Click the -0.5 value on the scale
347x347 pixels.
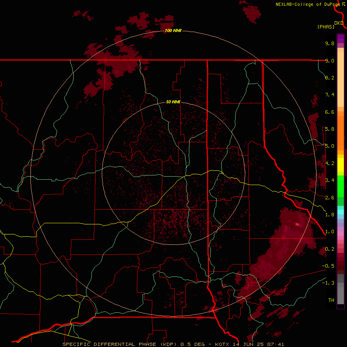pos(328,266)
